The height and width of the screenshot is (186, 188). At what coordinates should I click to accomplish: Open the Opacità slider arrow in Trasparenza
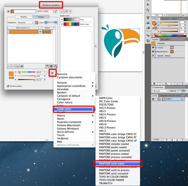coord(183,91)
